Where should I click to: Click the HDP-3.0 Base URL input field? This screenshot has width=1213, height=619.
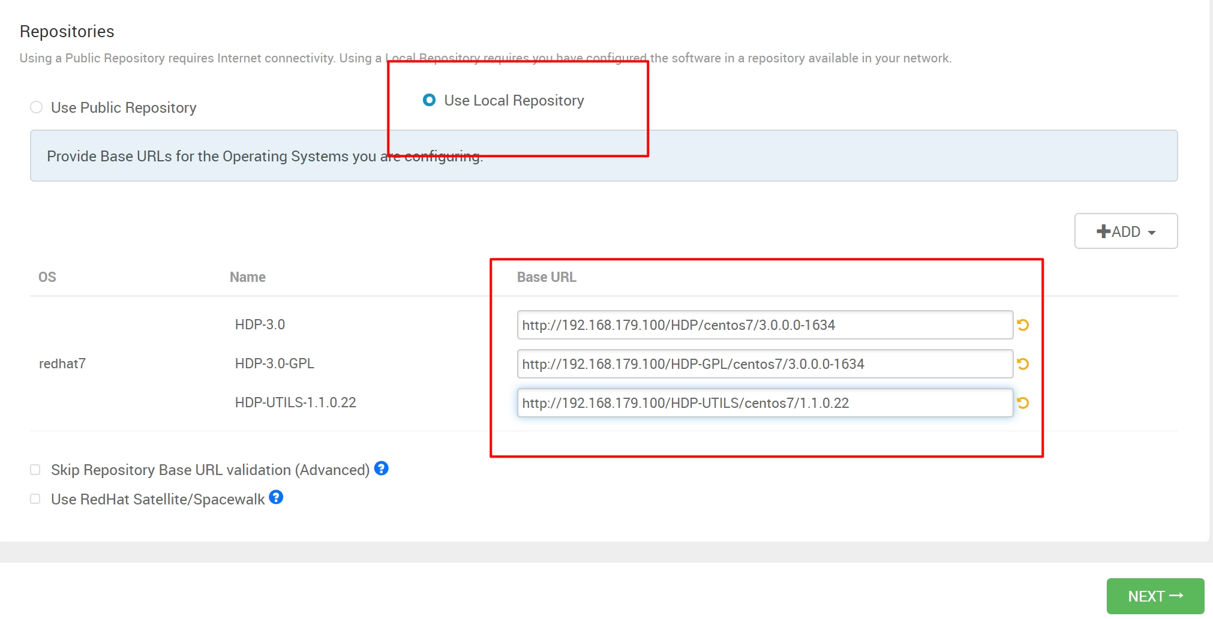coord(765,324)
